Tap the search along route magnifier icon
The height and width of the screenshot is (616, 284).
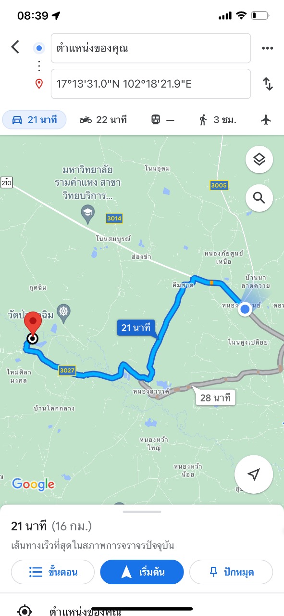(x=259, y=198)
